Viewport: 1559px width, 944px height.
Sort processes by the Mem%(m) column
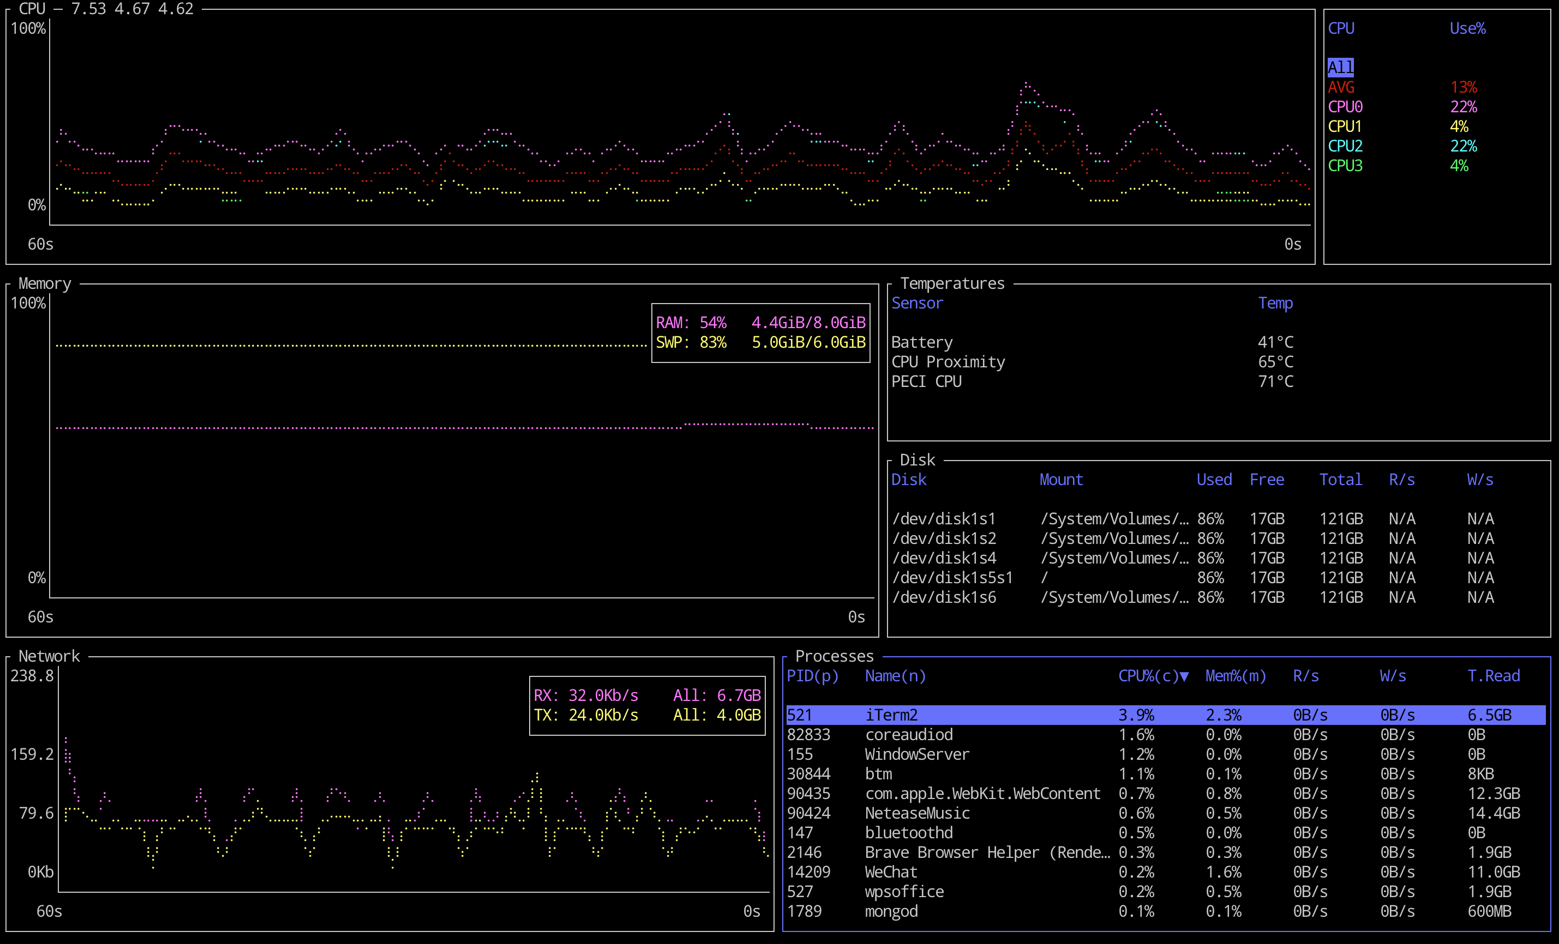(1235, 676)
